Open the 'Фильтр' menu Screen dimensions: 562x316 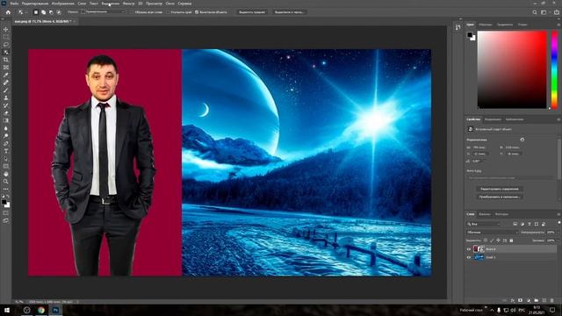click(x=129, y=4)
